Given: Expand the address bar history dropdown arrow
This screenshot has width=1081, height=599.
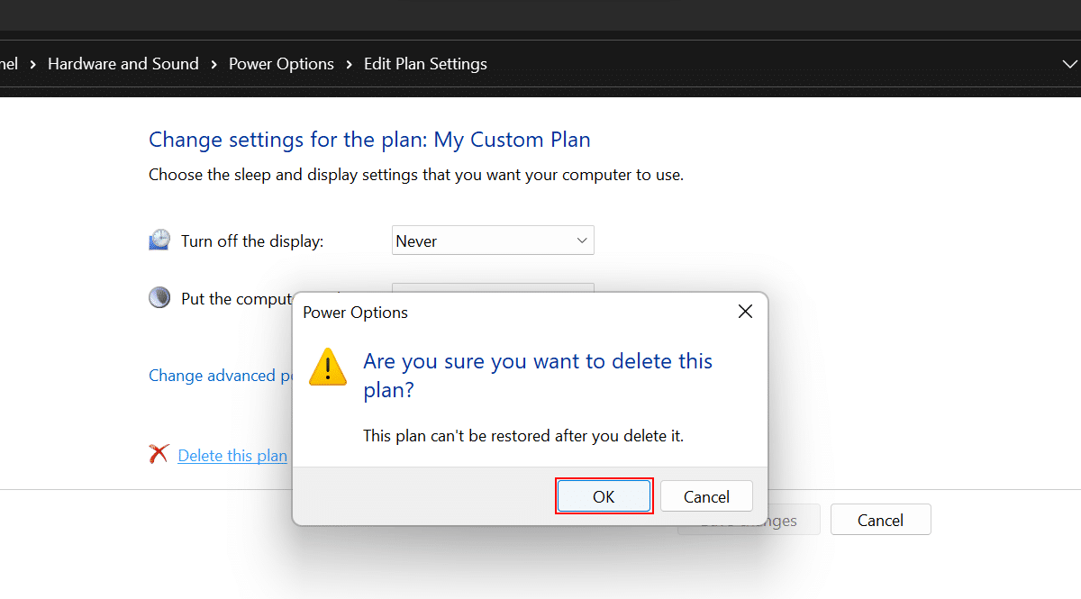Looking at the screenshot, I should point(1069,64).
